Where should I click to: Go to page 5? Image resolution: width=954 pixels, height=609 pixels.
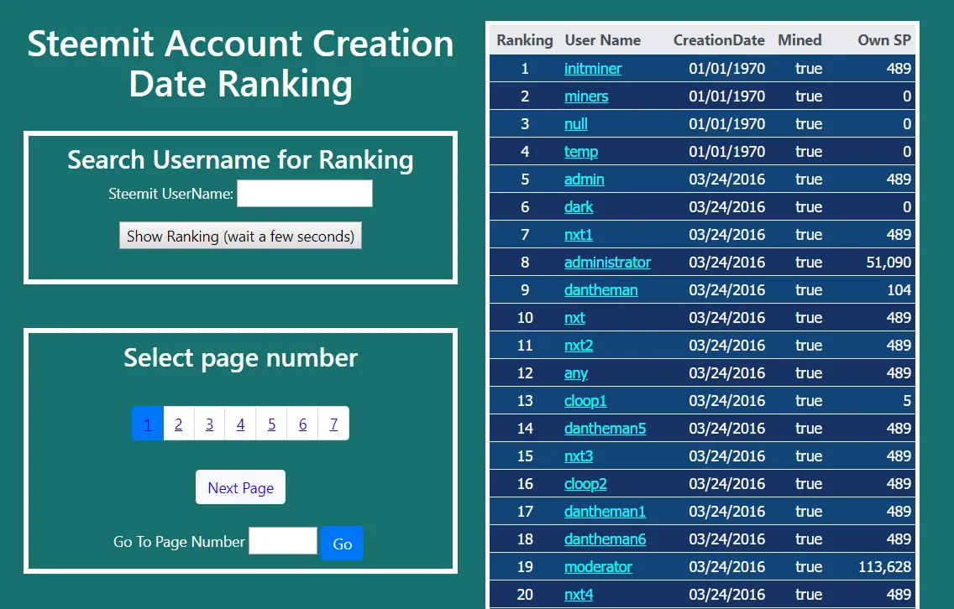pos(271,424)
